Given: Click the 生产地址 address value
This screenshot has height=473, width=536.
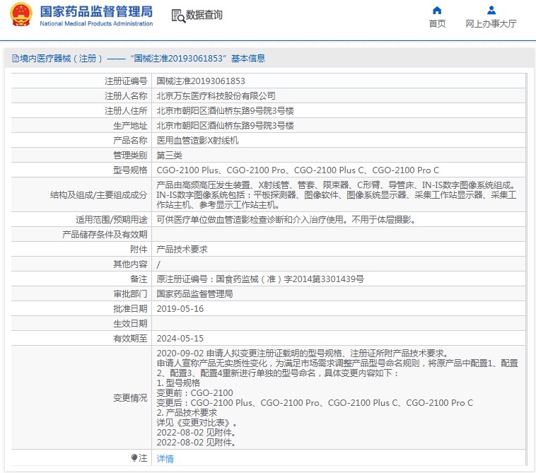Looking at the screenshot, I should pyautogui.click(x=226, y=125).
